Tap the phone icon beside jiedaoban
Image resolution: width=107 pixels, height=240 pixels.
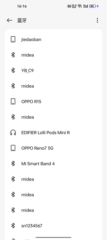point(13,39)
